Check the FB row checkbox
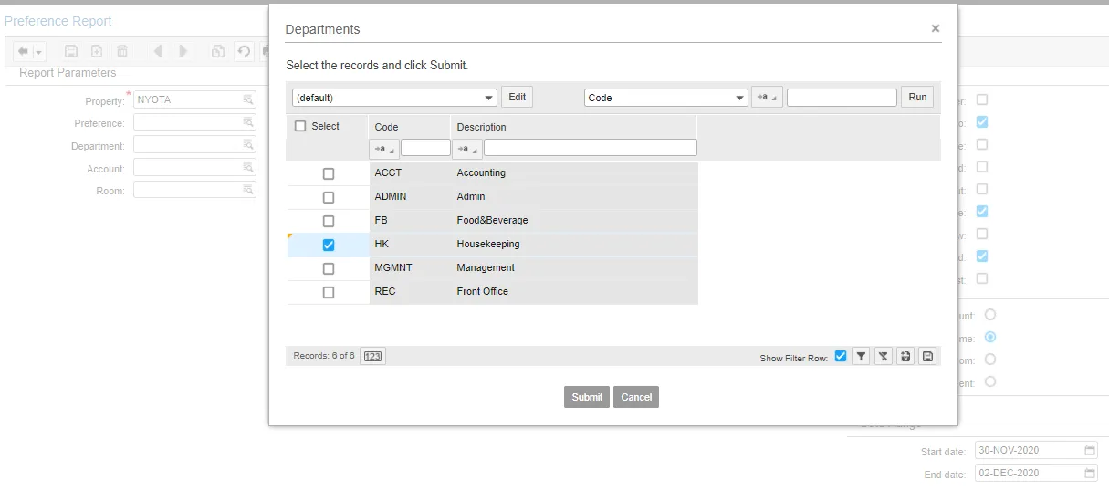Viewport: 1109px width, 491px height. 329,221
